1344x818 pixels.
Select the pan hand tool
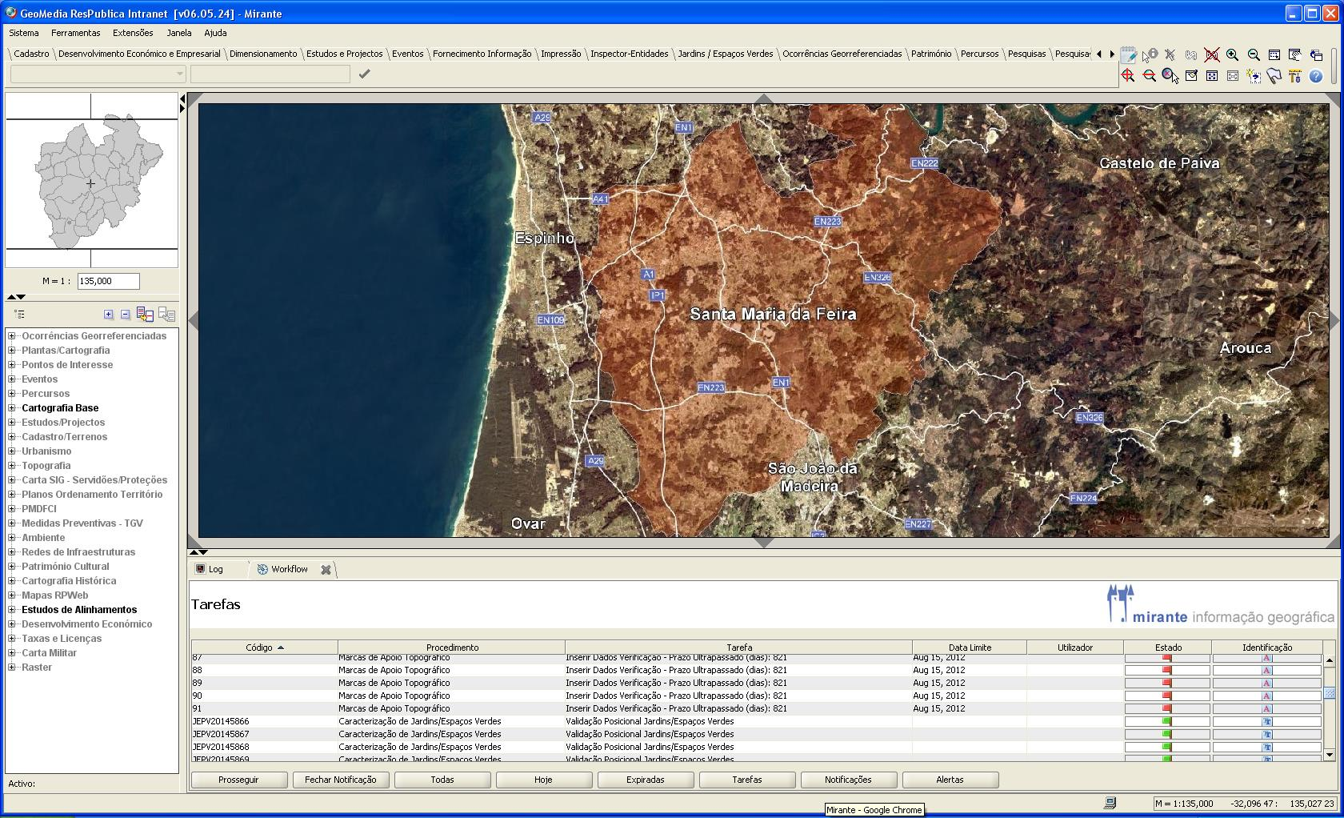[x=1295, y=55]
